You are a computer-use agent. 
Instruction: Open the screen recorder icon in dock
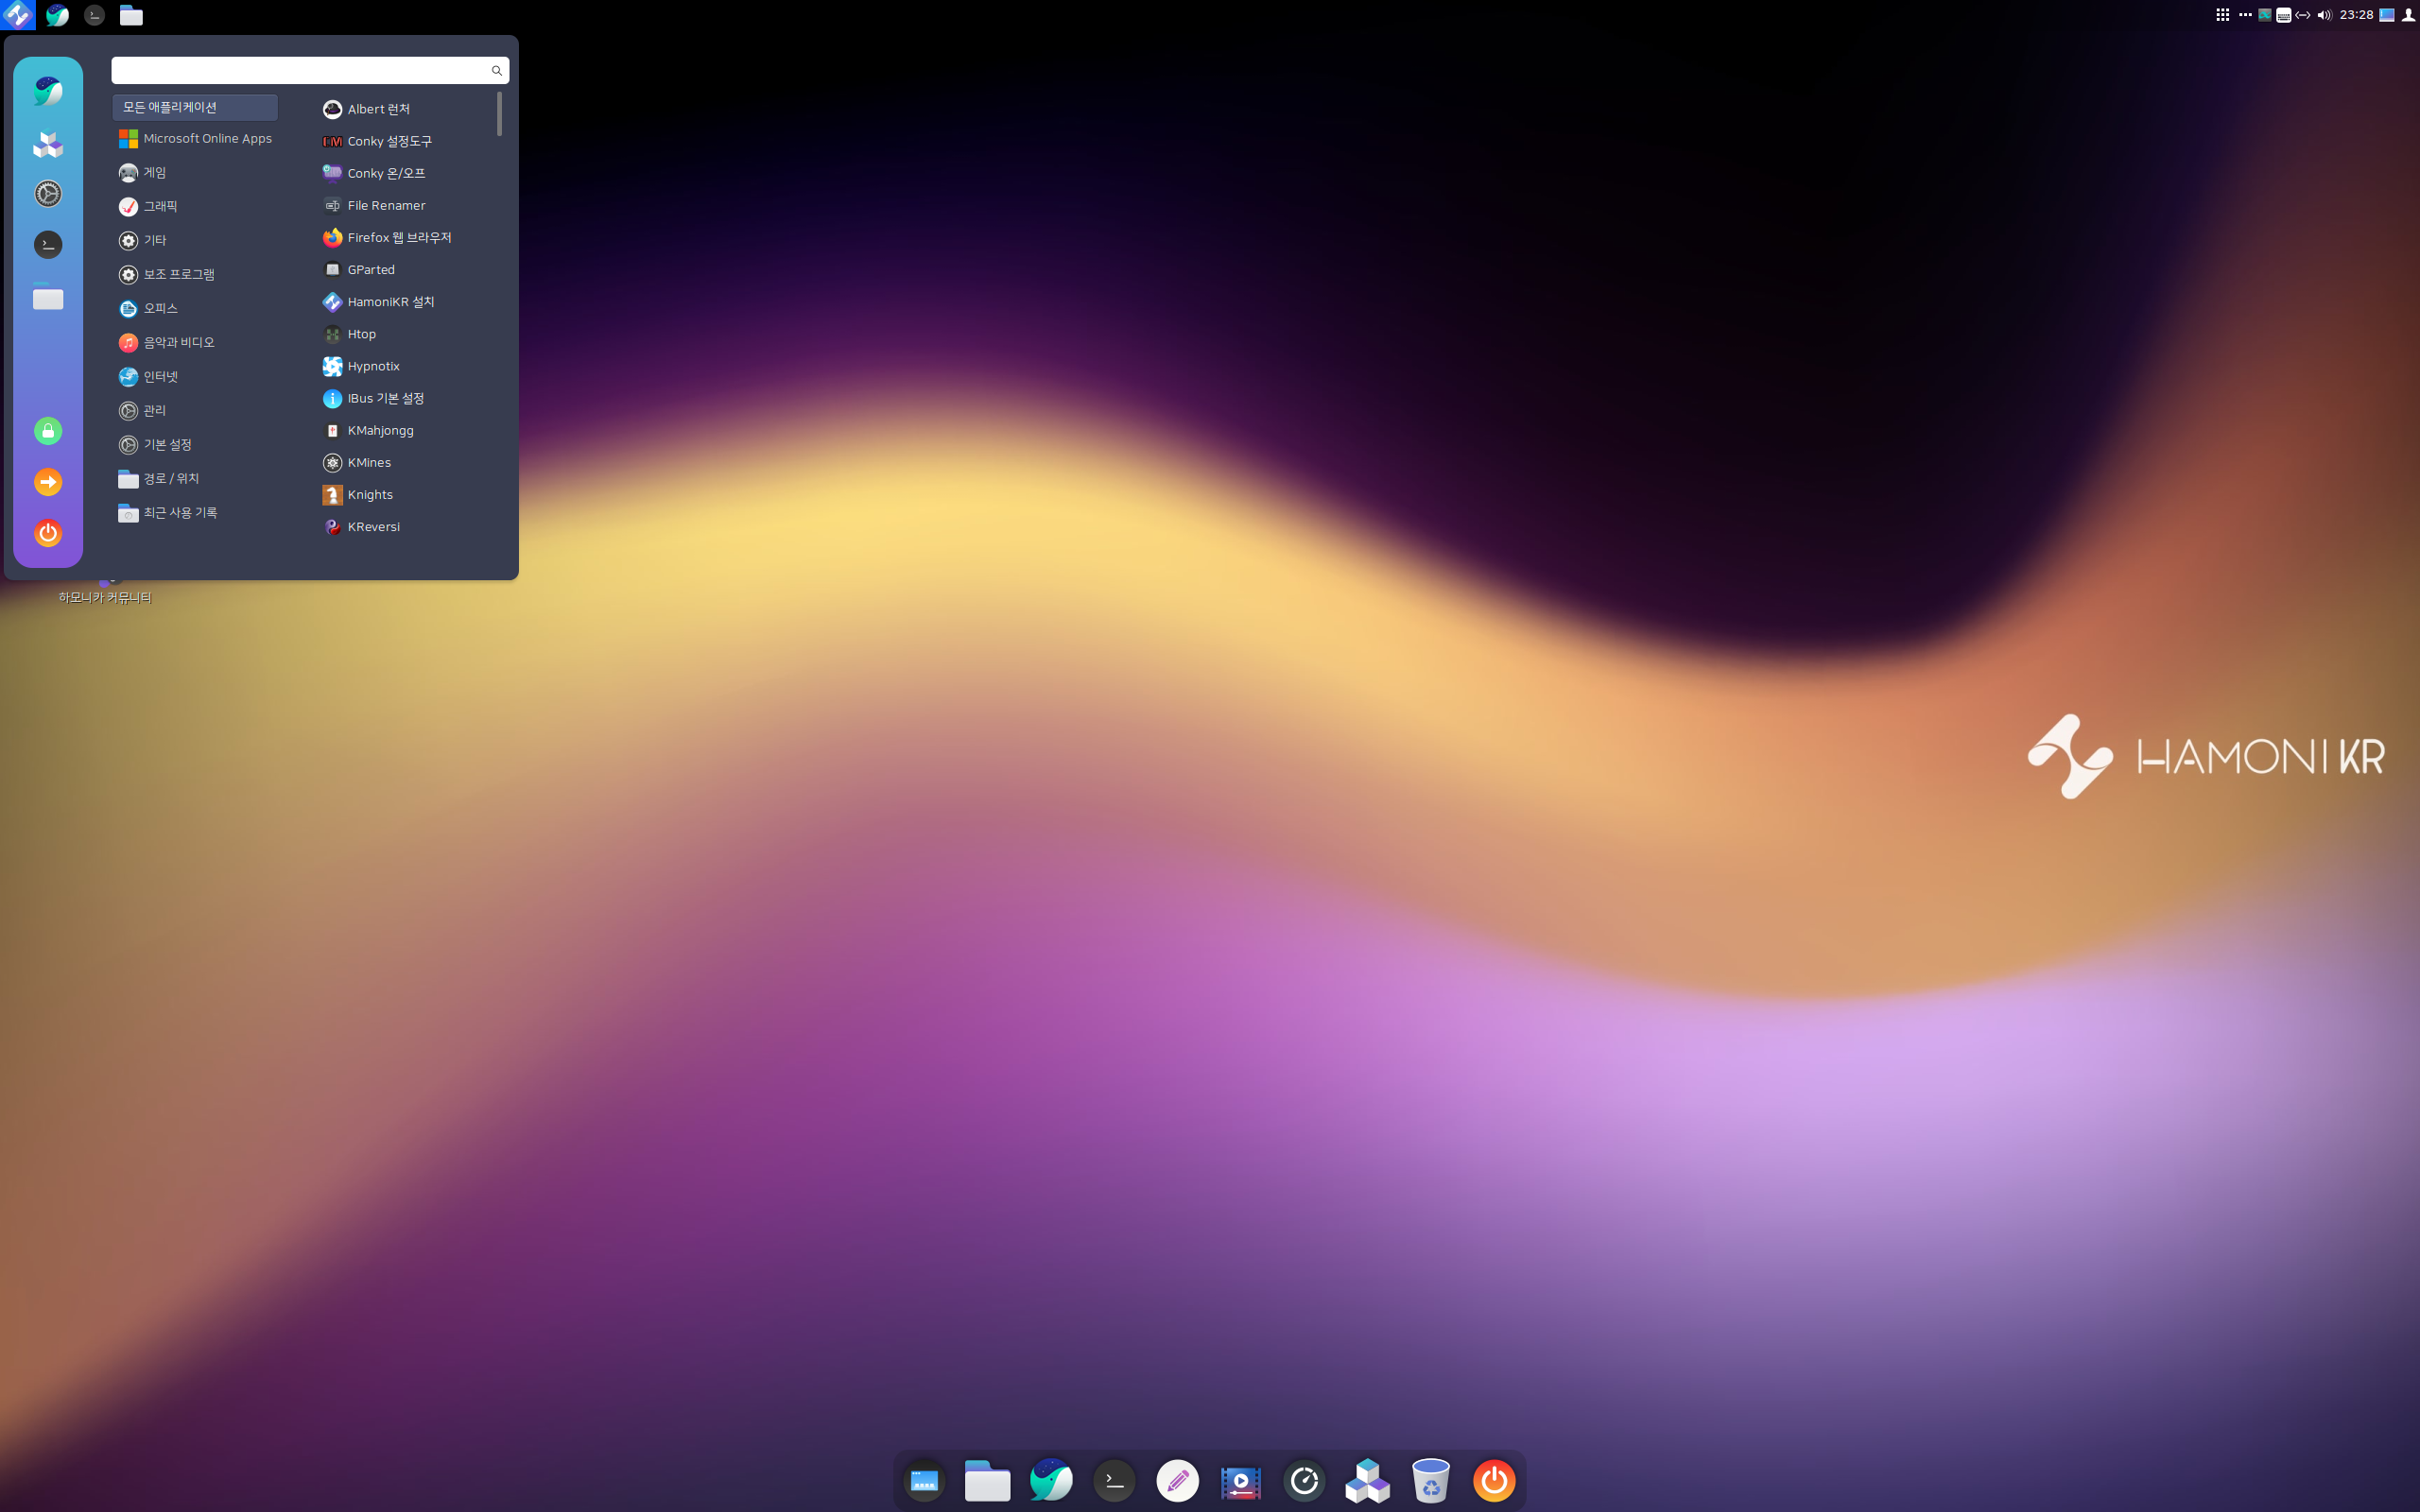click(1241, 1482)
